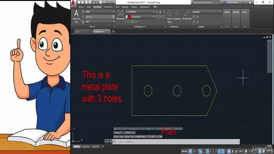Viewport: 274px width, 154px height.
Task: Toggle polar tracking in status bar
Action: coord(207,151)
